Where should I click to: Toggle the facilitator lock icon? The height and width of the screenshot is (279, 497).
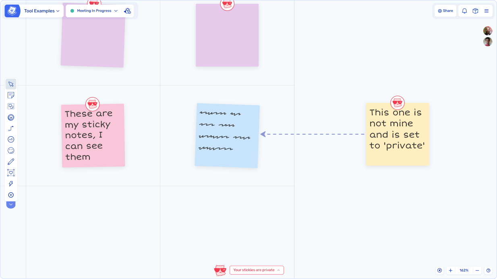pyautogui.click(x=127, y=11)
